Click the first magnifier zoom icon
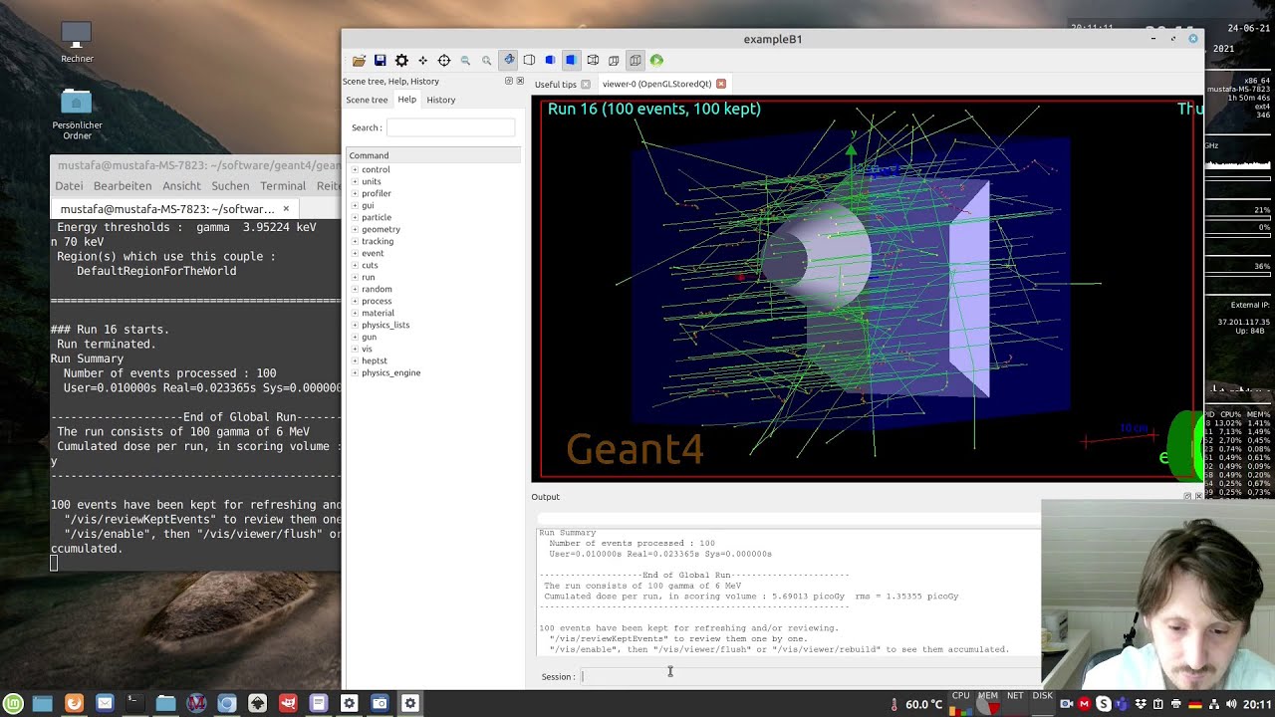1275x717 pixels. point(465,61)
